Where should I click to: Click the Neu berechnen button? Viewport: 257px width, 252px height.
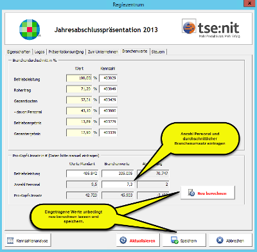(208, 193)
